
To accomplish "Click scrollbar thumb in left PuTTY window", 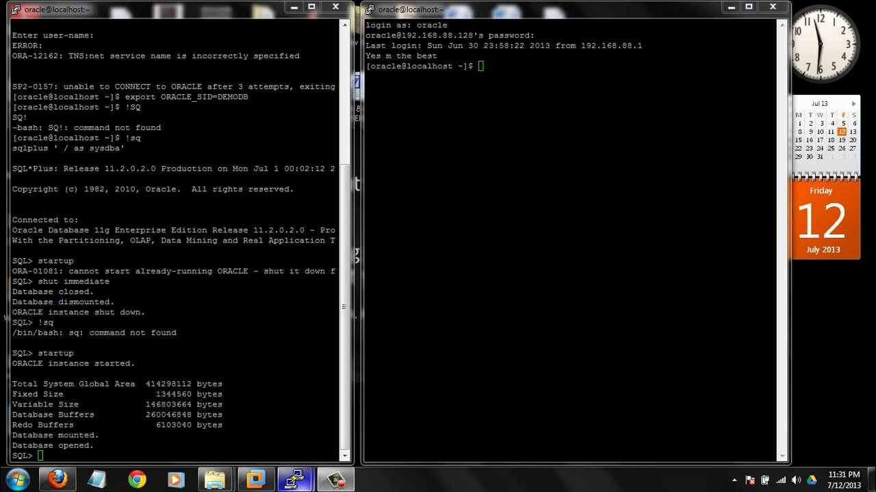I will (x=346, y=307).
